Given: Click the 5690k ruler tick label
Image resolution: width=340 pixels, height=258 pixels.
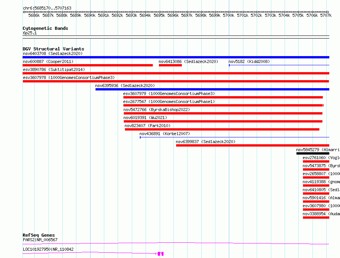Looking at the screenshot, I should click(x=90, y=15).
